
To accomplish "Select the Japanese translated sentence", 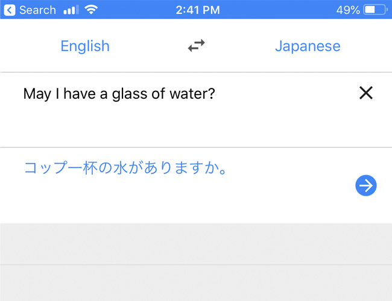I will pyautogui.click(x=126, y=167).
